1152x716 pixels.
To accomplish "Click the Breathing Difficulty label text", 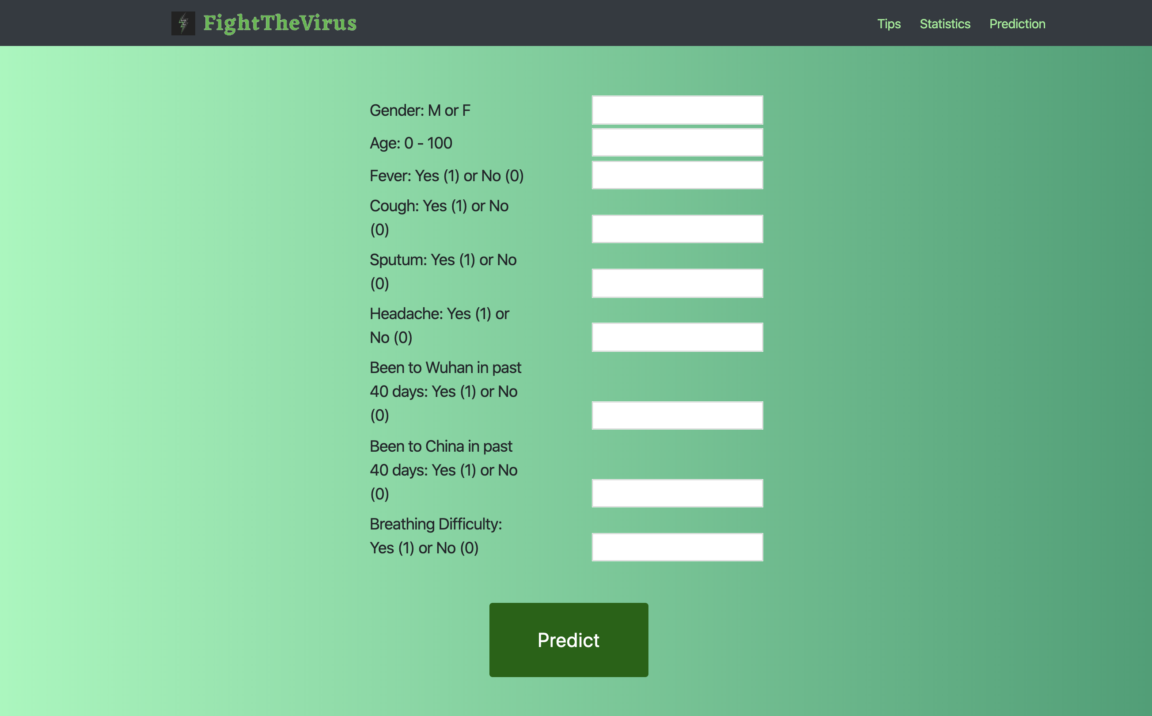I will tap(436, 536).
